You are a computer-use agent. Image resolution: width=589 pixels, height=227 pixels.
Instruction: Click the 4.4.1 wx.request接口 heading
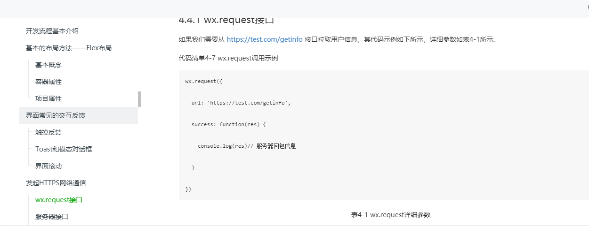(x=226, y=20)
